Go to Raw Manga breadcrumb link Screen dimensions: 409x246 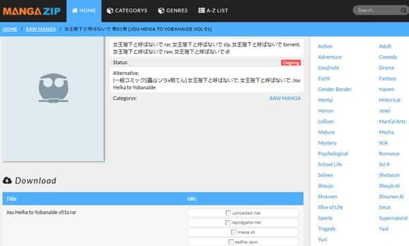coord(41,29)
